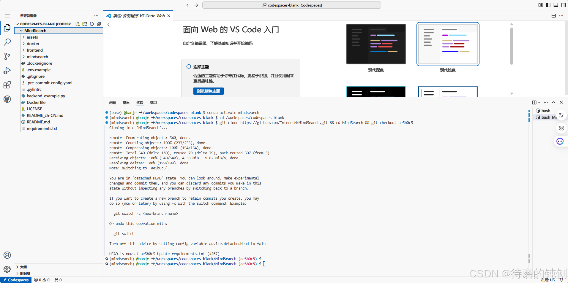Close the VS Code Web walkthrough tab
Image resolution: width=568 pixels, height=283 pixels.
coord(169,16)
